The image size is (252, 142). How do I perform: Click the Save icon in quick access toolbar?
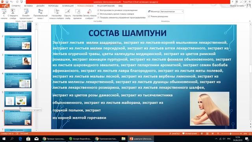click(7, 2)
